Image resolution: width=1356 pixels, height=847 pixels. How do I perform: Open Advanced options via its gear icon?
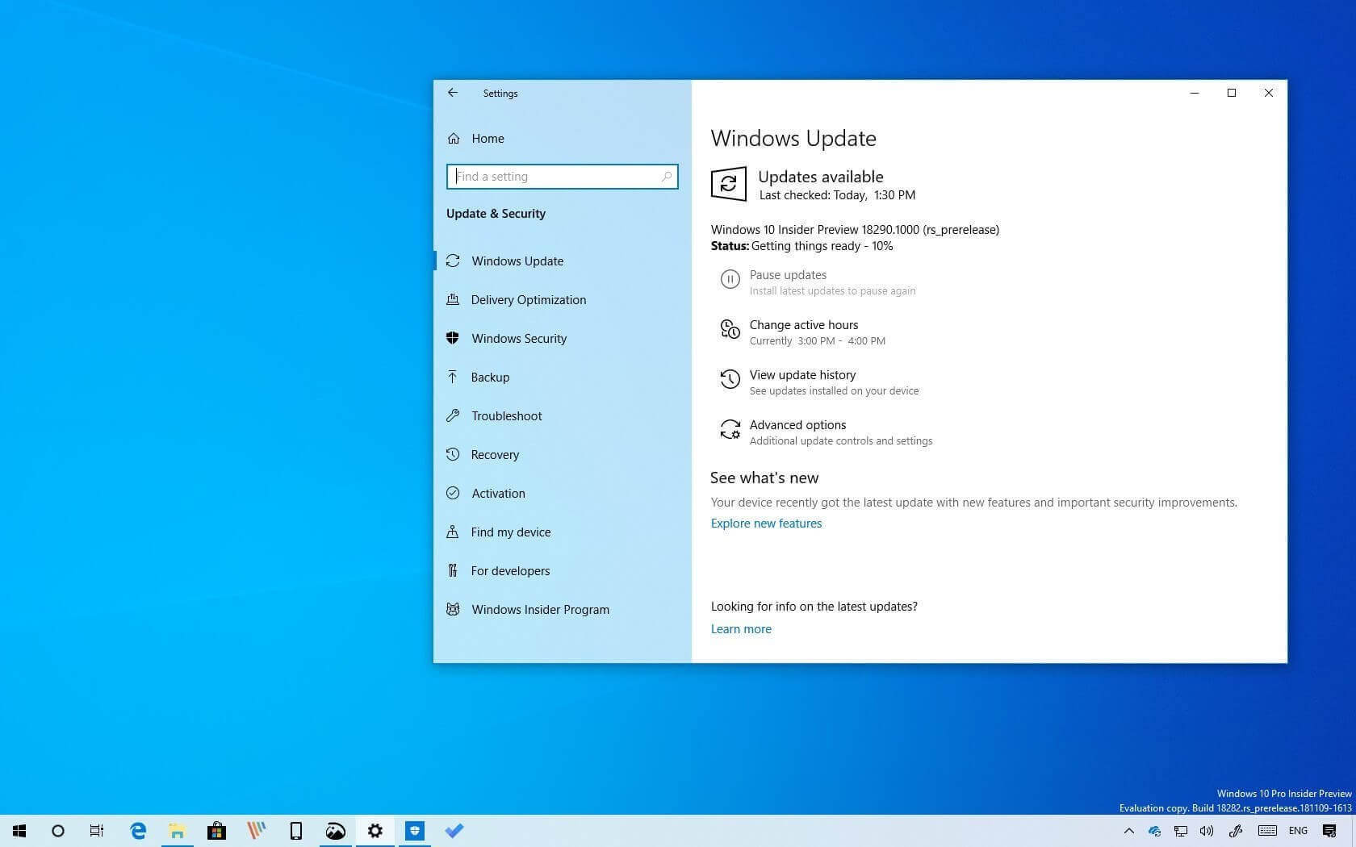730,430
